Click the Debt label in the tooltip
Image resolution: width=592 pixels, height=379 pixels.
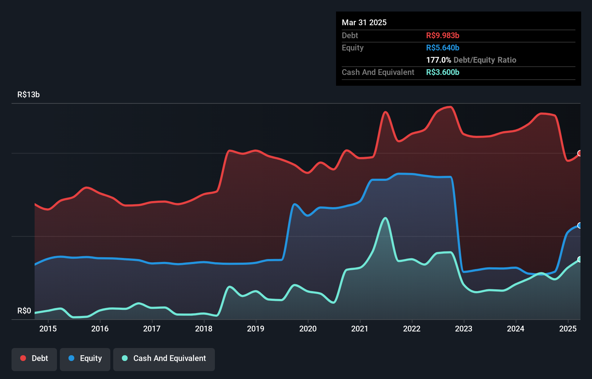[350, 35]
